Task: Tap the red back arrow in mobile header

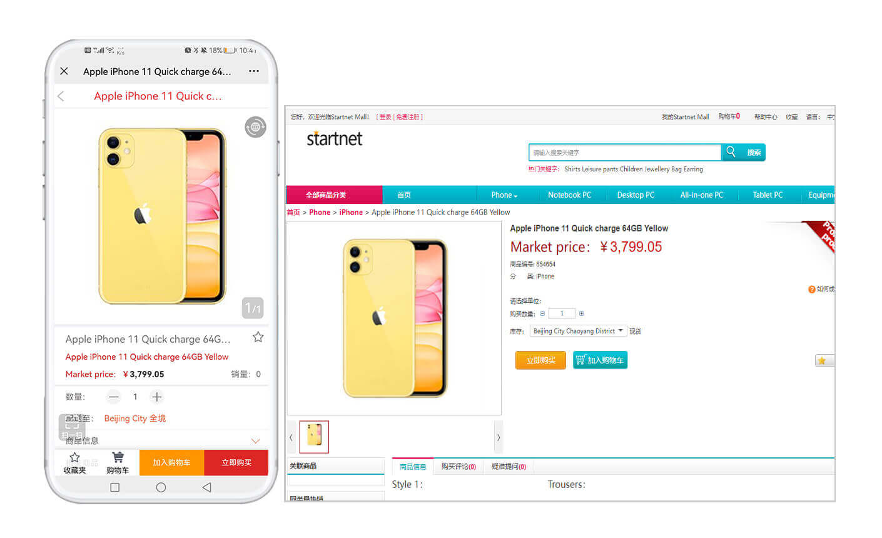Action: [61, 96]
